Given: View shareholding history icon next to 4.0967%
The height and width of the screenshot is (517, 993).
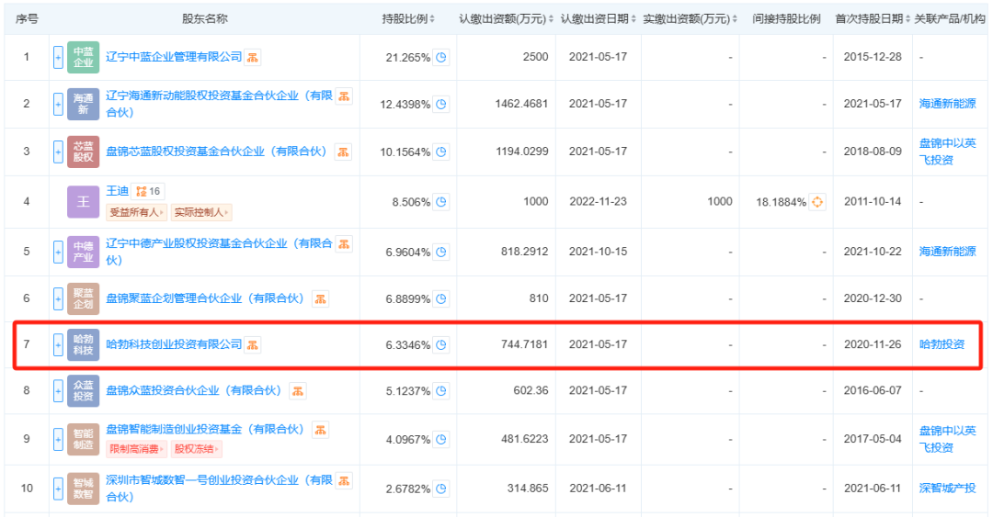Looking at the screenshot, I should pos(441,439).
